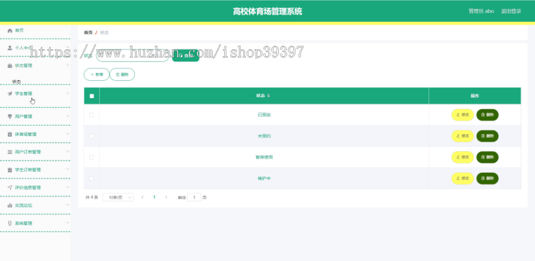Viewport: 535px width, 261px height.
Task: Click the icon beside 系统管理
Action: pos(10,223)
